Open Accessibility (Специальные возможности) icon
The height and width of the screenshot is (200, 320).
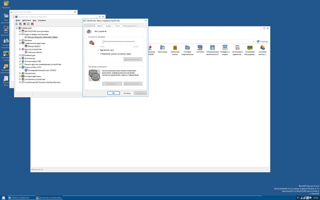[212, 50]
